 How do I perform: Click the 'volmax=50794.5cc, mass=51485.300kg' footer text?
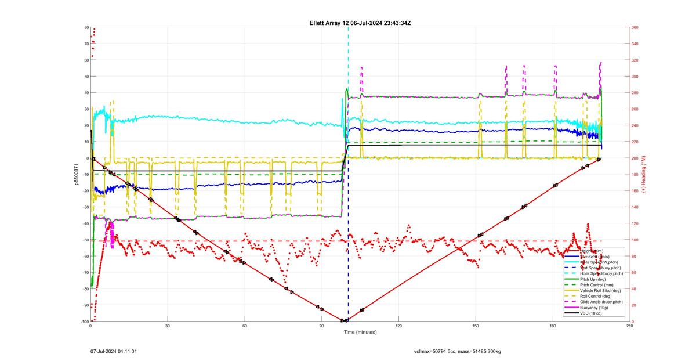457,351
